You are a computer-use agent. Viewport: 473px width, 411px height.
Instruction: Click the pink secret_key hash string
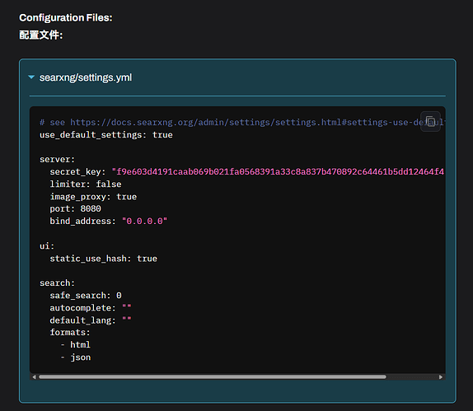tap(278, 172)
